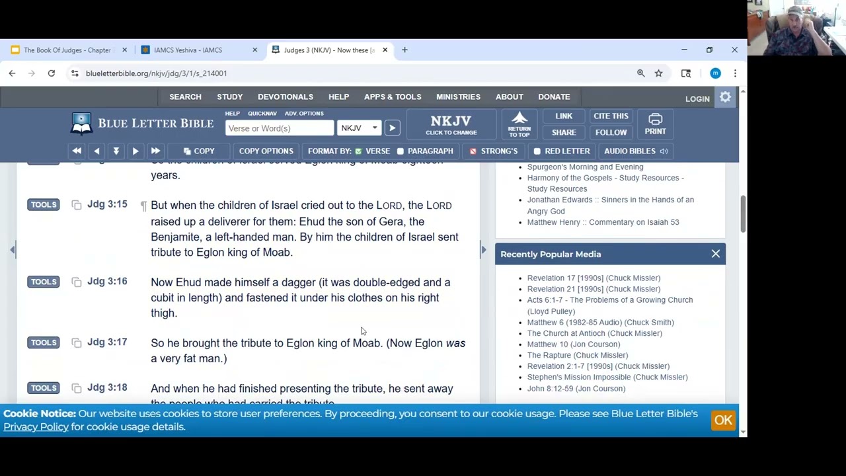View site information icon in address bar

click(x=75, y=73)
